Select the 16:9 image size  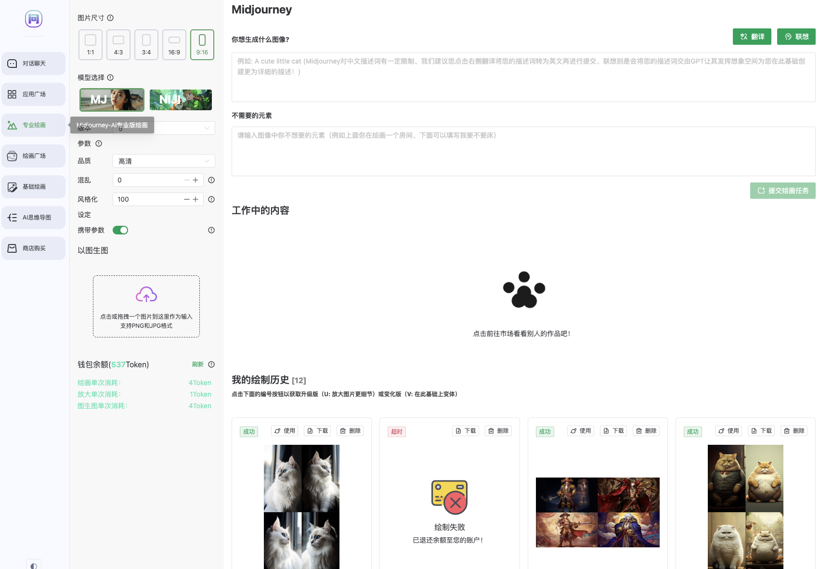[x=174, y=45]
